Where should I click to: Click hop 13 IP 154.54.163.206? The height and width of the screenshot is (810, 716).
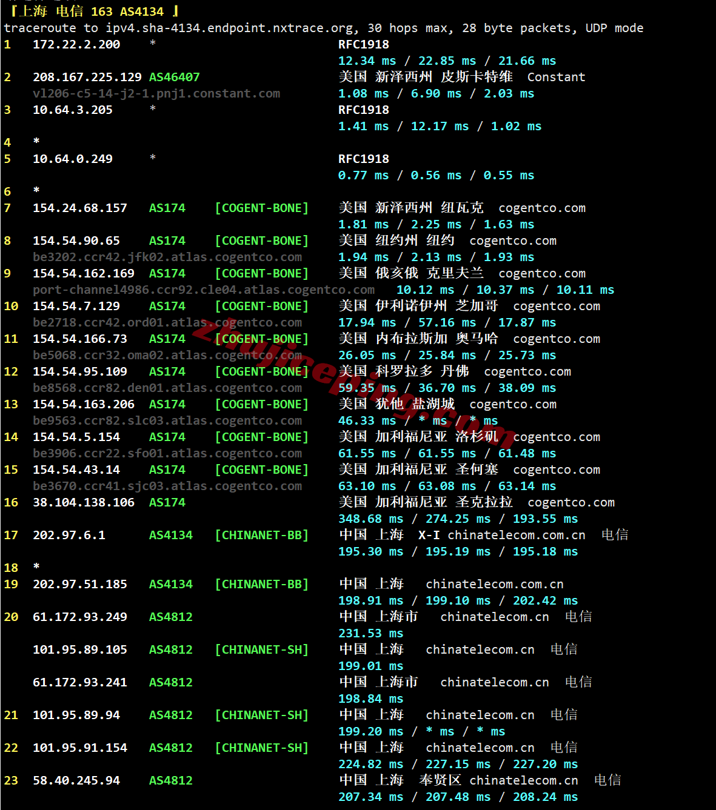pos(84,404)
